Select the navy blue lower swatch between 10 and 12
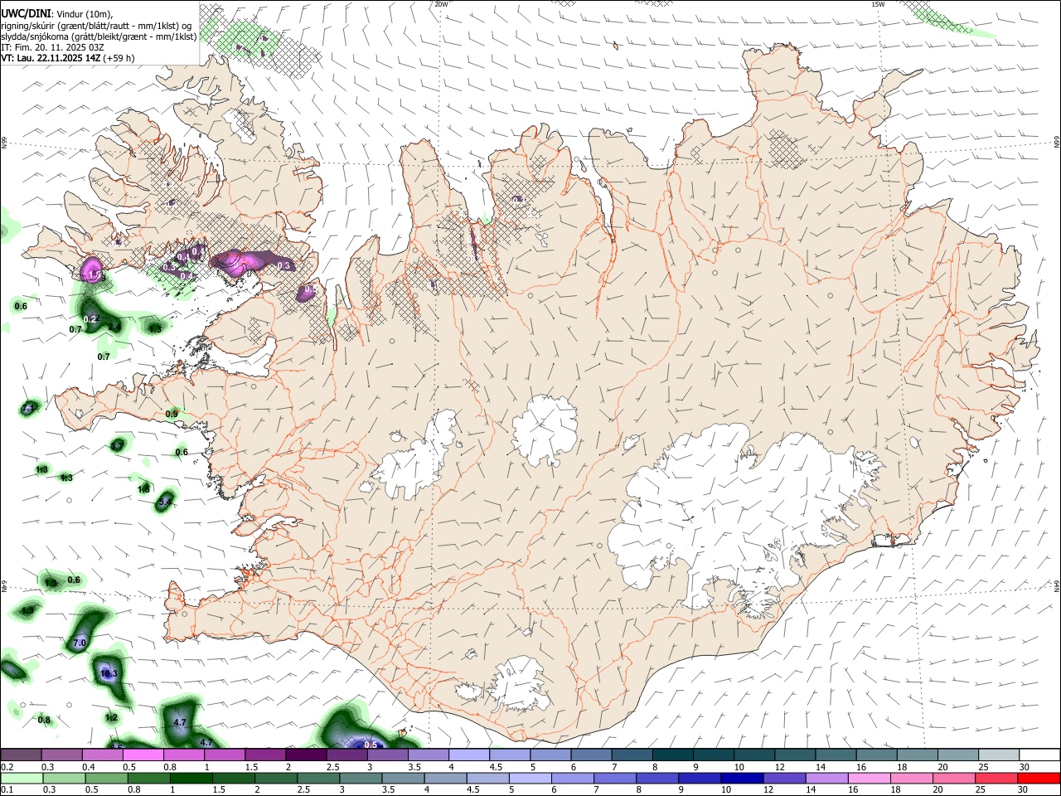The height and width of the screenshot is (796, 1061). 743,779
